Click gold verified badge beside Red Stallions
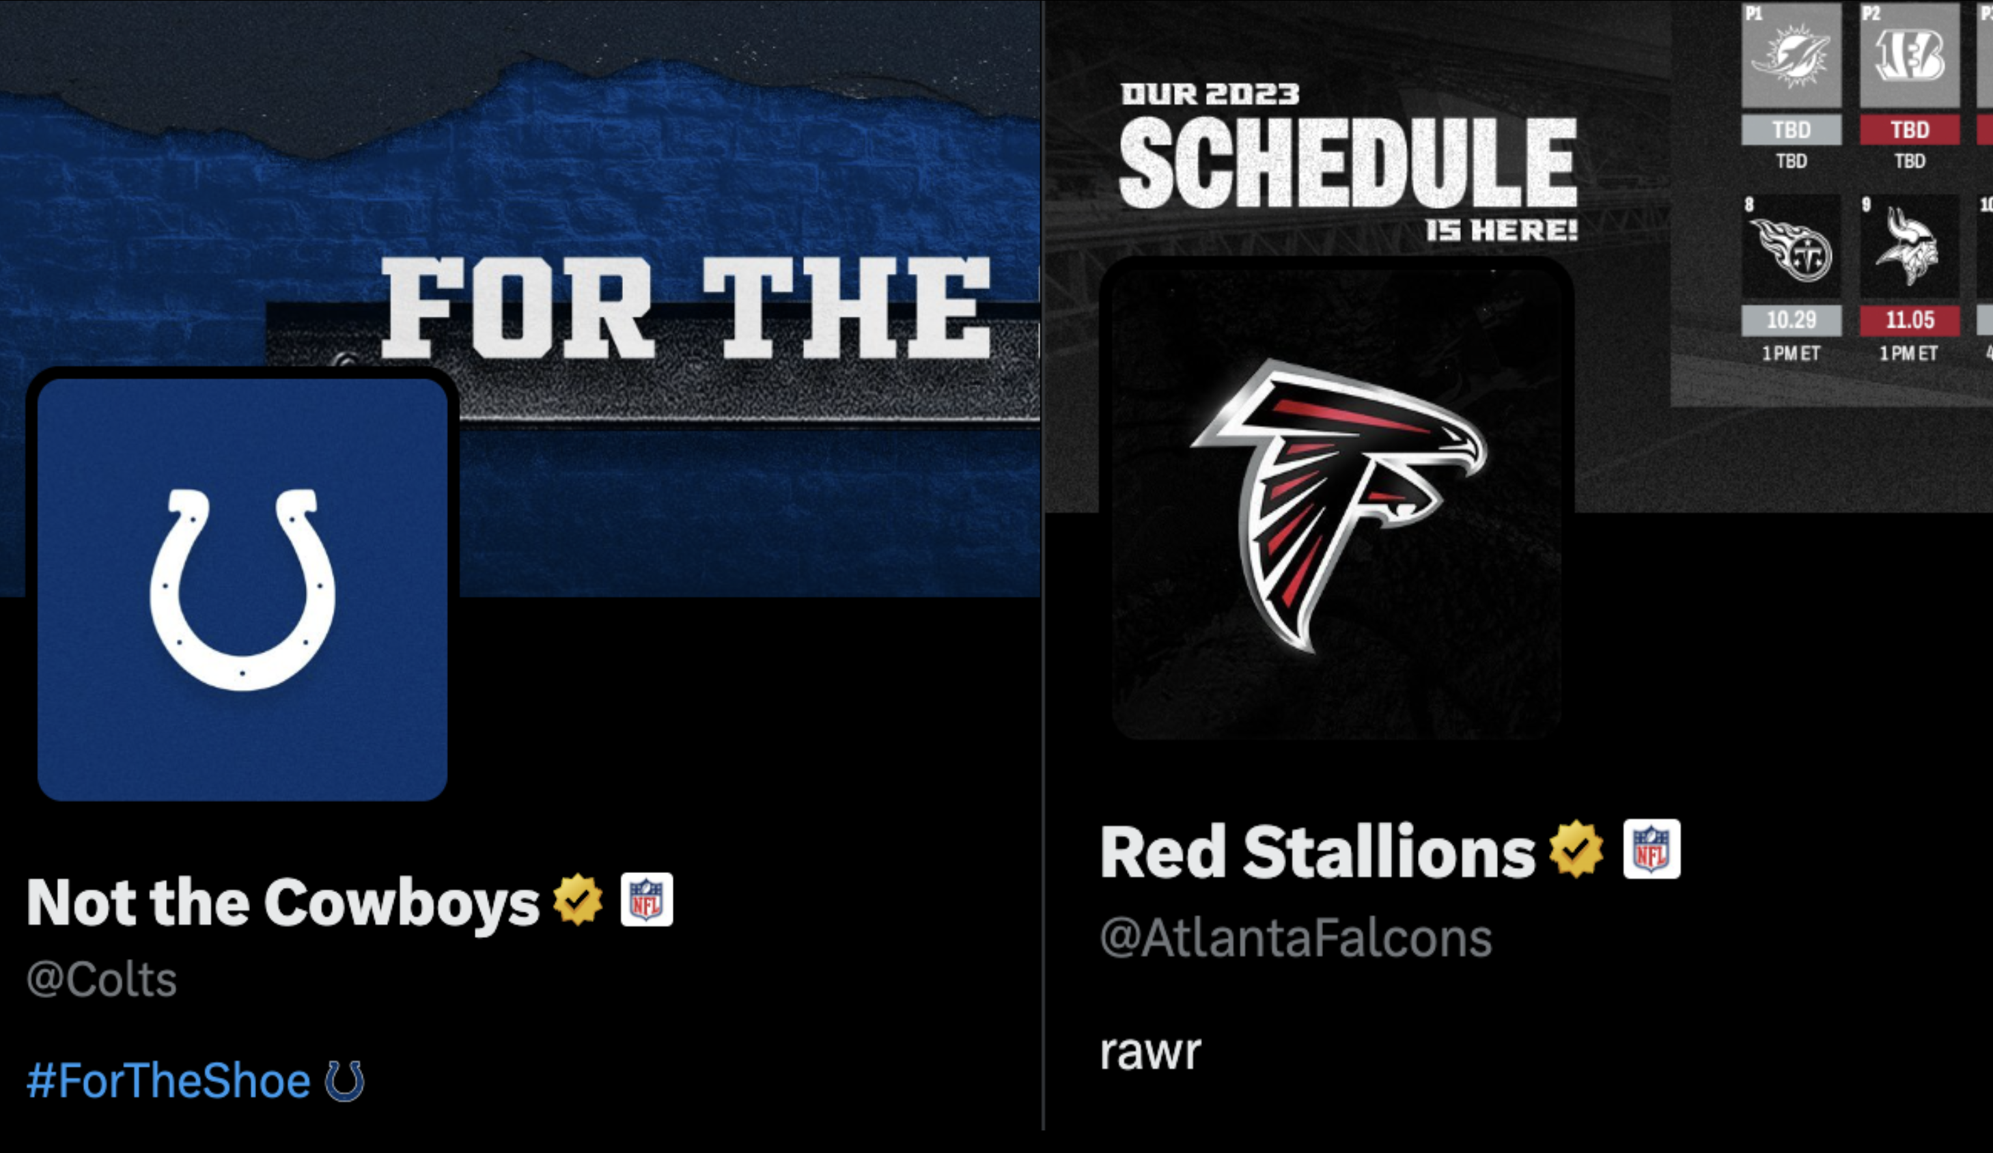The height and width of the screenshot is (1153, 1993). tap(1576, 849)
